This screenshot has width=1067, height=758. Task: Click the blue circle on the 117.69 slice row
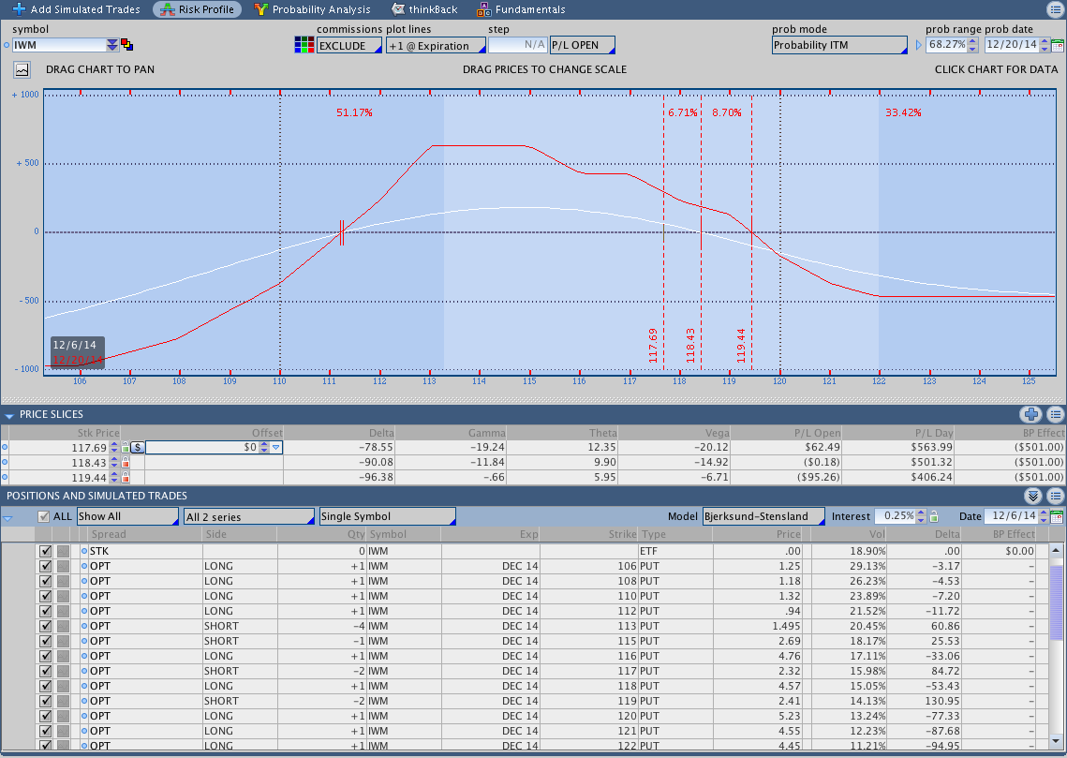(6, 447)
